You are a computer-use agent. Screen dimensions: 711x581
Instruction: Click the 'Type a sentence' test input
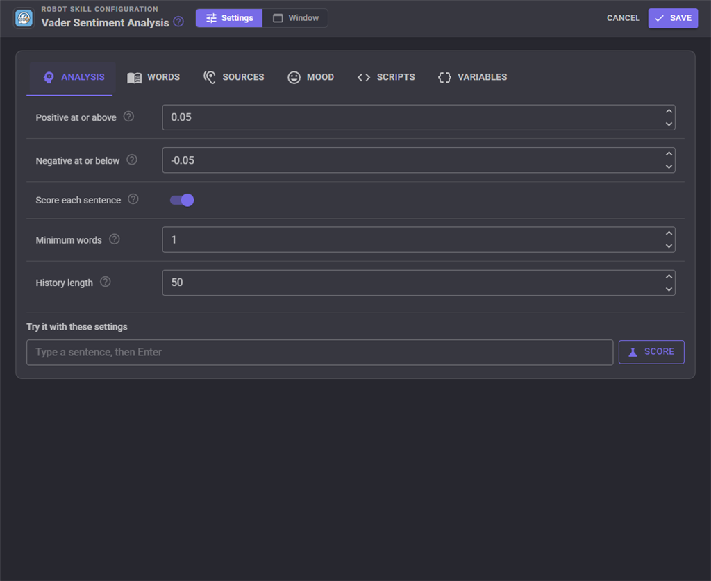[319, 353]
